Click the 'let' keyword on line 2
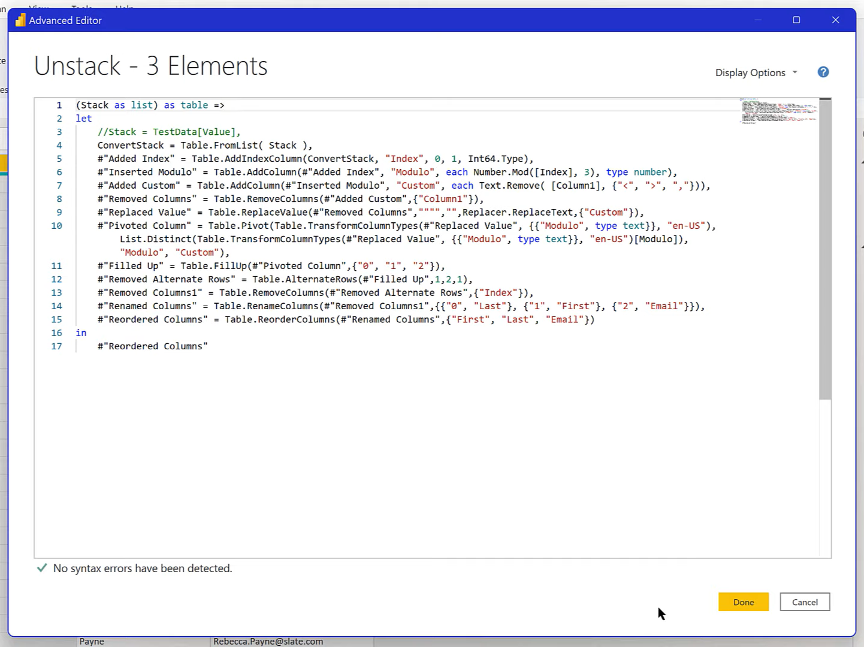The image size is (864, 647). 84,119
